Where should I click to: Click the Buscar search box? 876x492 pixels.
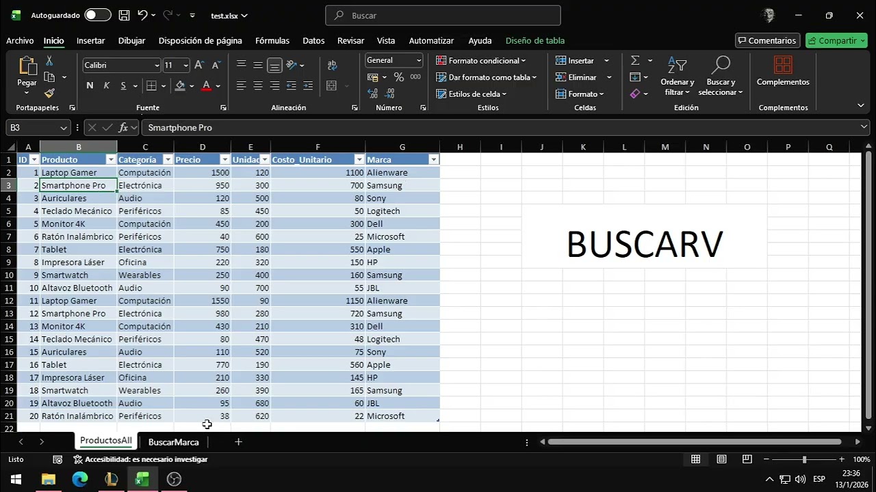443,15
